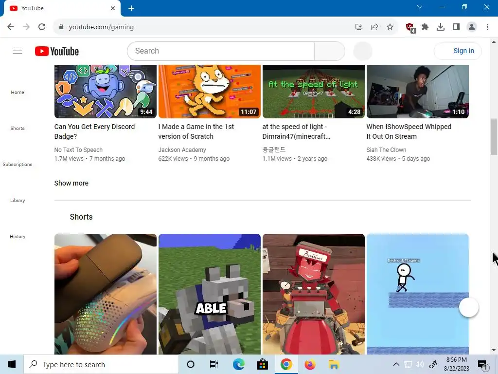Go to Home in the sidebar
The width and height of the screenshot is (498, 374).
[x=18, y=92]
